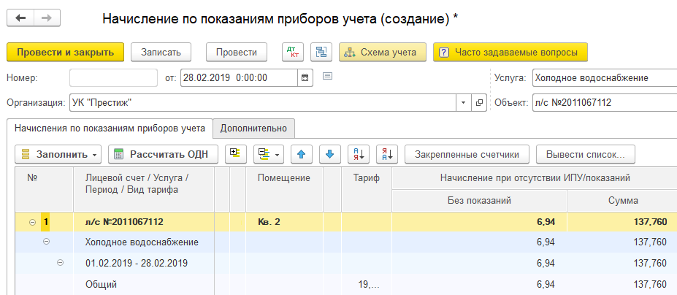677x295 pixels.
Task: Click the Дт/Кт accounting entries icon
Action: tap(293, 53)
